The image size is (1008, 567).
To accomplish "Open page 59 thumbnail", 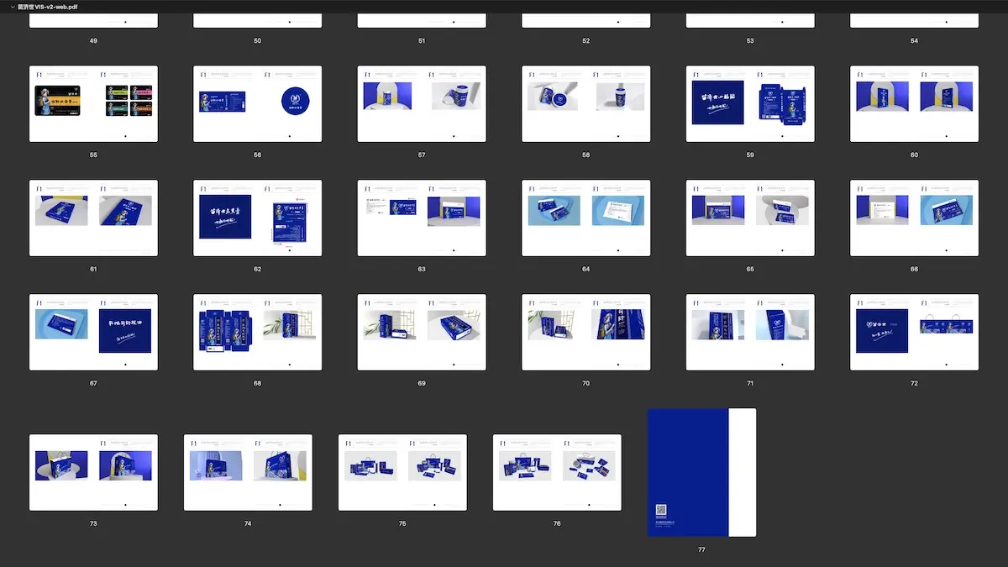I will tap(750, 104).
